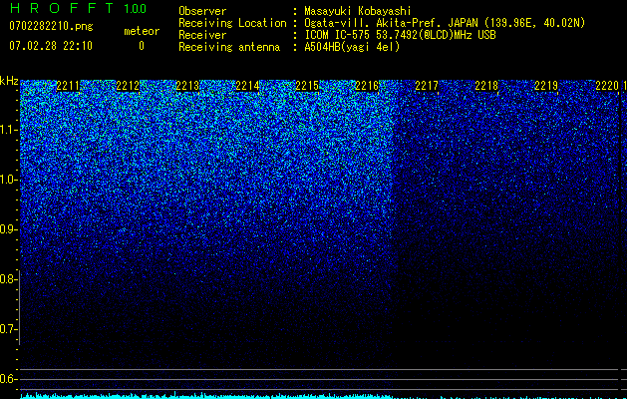This screenshot has width=627, height=399.
Task: Click the 0.9 kHz axis label
Action: click(8, 229)
